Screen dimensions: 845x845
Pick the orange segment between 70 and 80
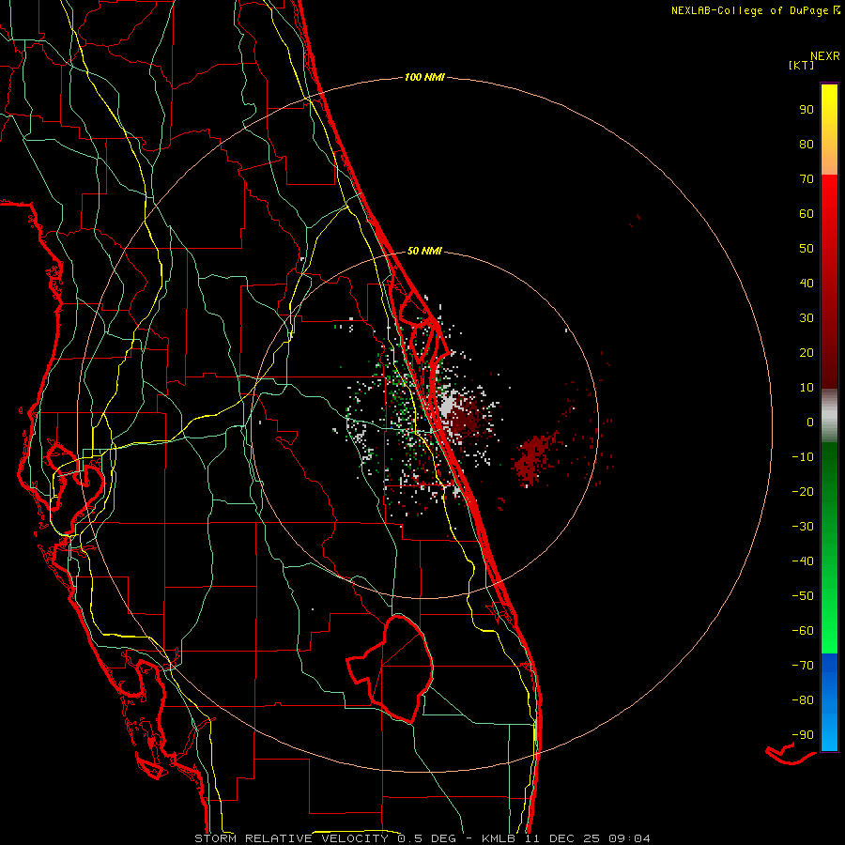click(829, 158)
